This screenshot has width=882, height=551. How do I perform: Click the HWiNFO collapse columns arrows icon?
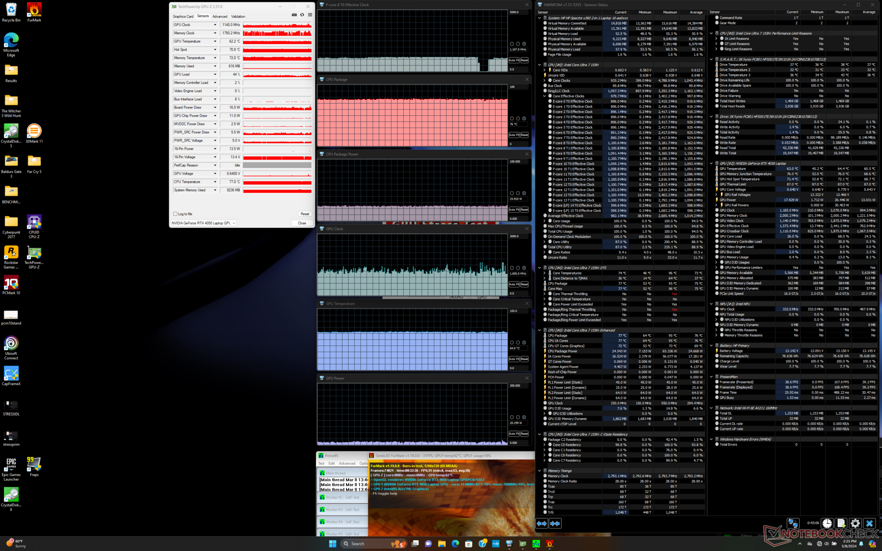click(x=555, y=523)
